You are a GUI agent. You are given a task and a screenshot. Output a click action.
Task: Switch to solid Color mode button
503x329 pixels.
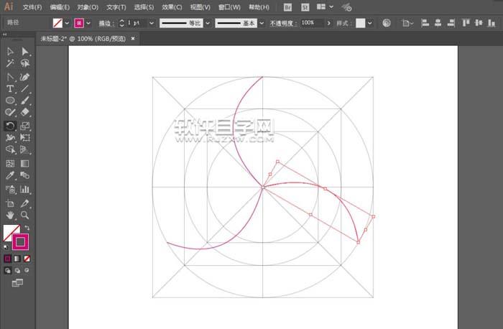(8, 258)
